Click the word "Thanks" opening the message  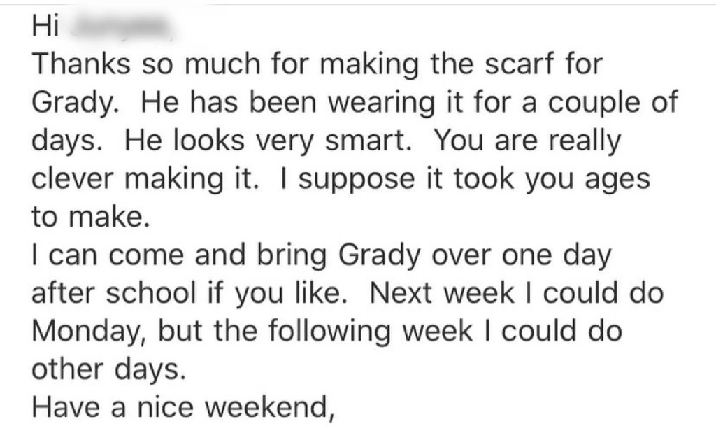pos(81,64)
